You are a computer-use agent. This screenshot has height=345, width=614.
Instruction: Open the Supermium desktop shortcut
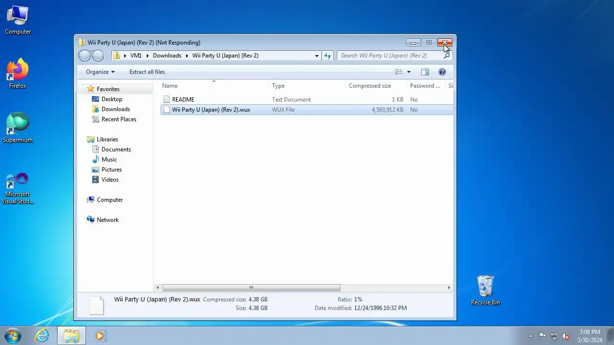tap(18, 128)
